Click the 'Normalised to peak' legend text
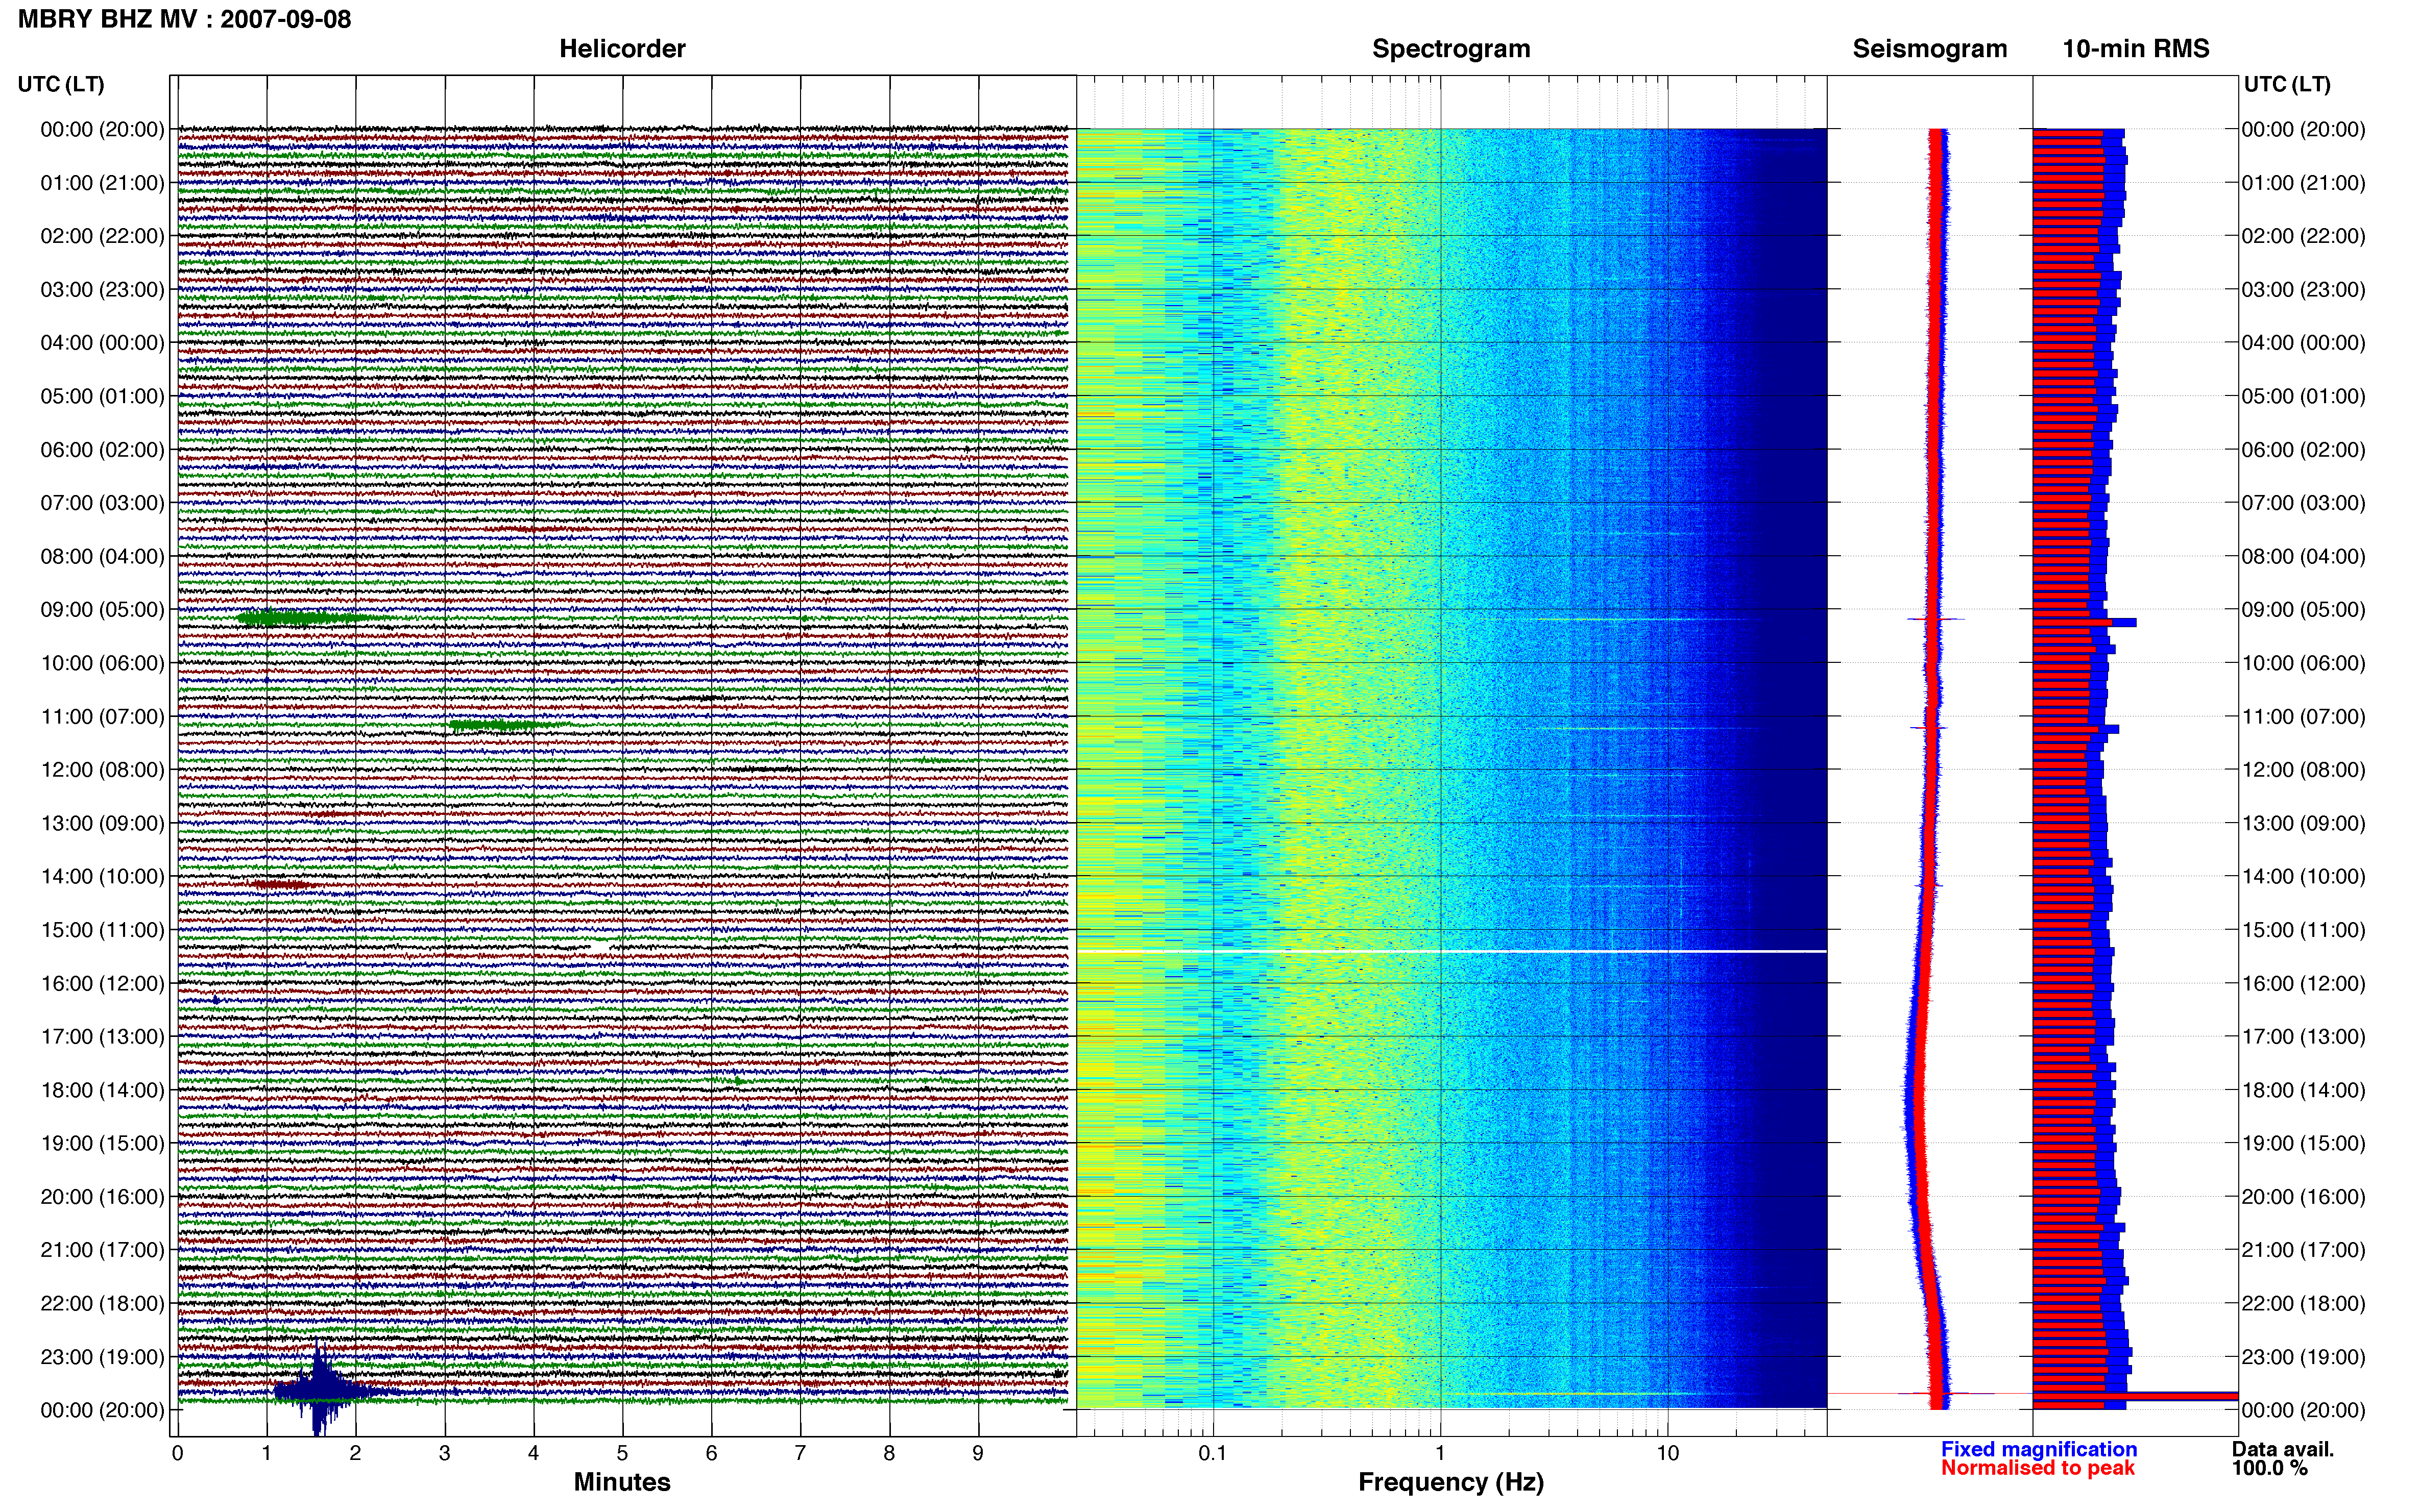Viewport: 2420px width, 1512px height. (2038, 1468)
